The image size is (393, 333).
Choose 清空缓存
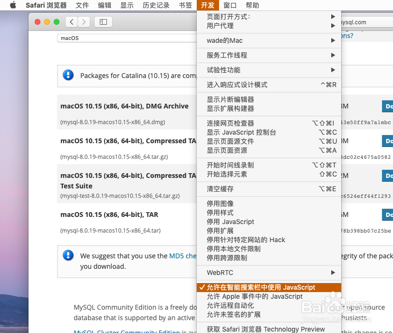(x=269, y=189)
